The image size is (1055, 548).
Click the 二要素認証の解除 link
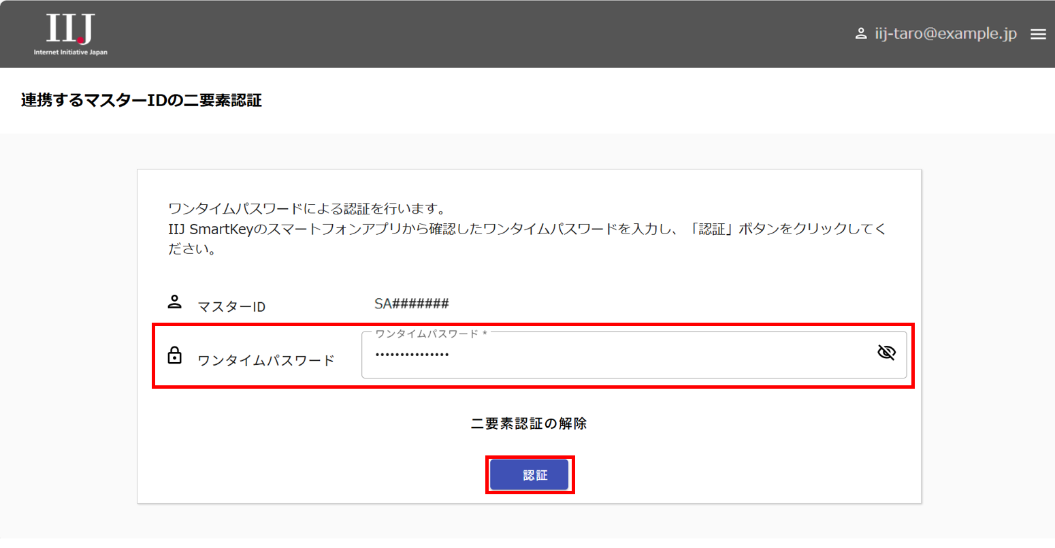528,423
